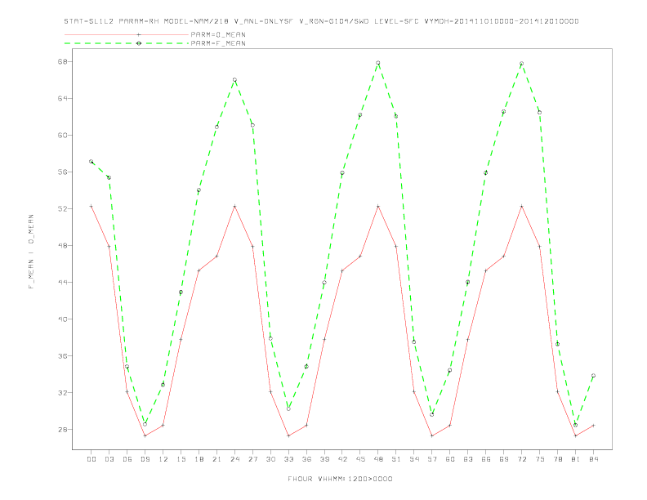Click x-axis forecast hour label 06
The image size is (647, 500).
(127, 459)
